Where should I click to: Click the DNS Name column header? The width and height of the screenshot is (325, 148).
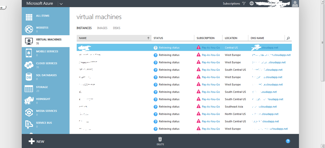coord(257,38)
